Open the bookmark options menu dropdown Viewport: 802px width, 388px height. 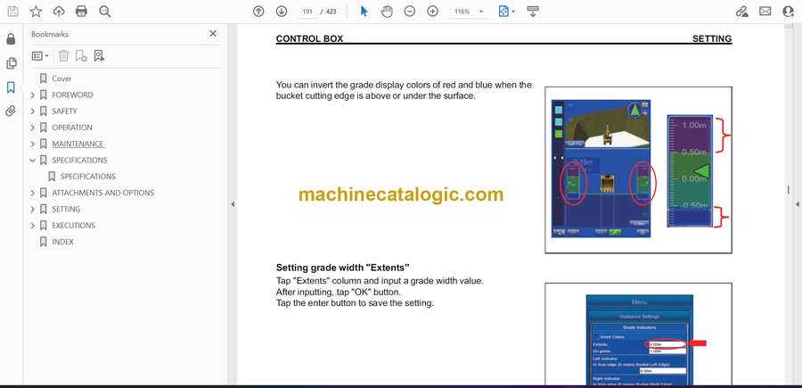[x=40, y=56]
